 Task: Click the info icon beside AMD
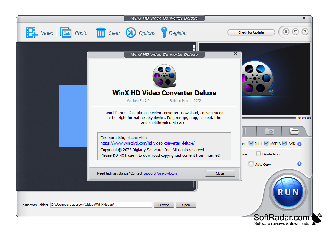tap(299, 144)
